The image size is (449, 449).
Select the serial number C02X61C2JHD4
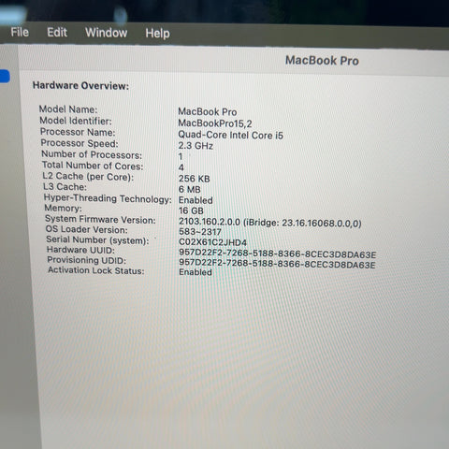[212, 242]
